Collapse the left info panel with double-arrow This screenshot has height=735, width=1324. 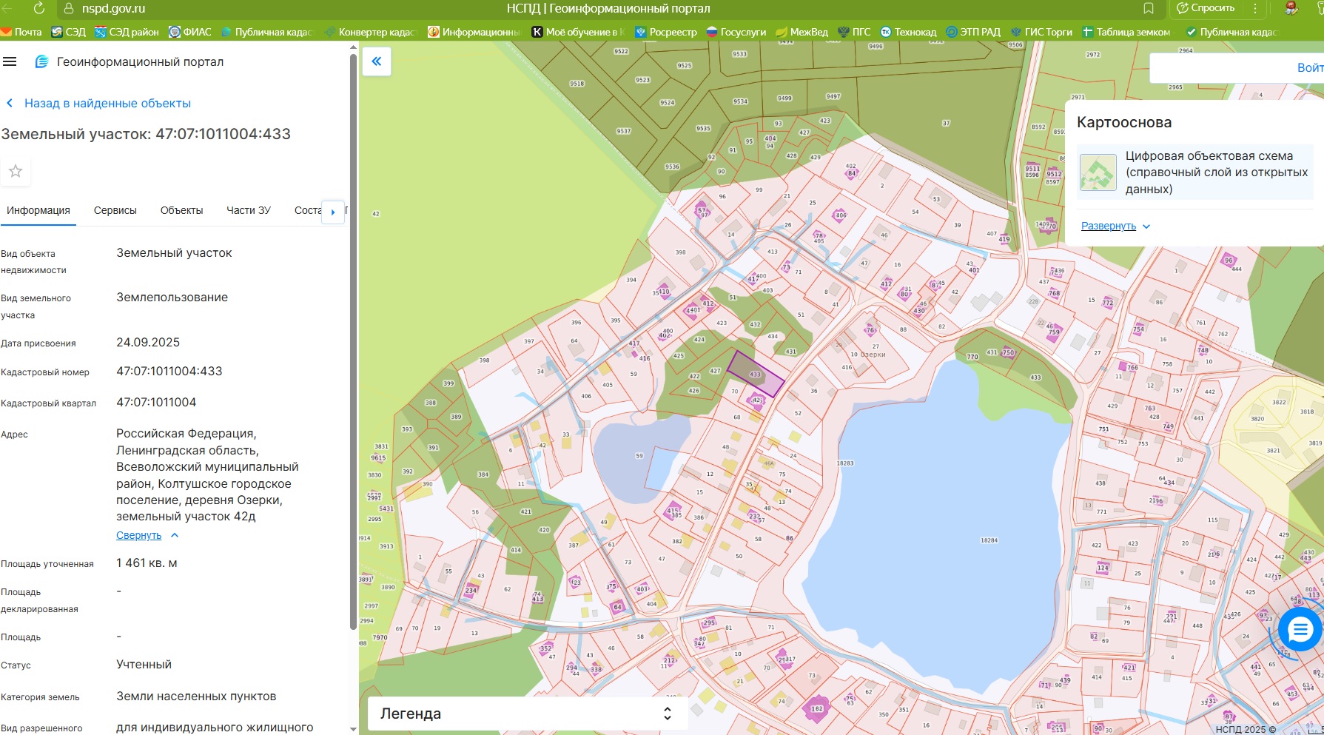tap(377, 61)
